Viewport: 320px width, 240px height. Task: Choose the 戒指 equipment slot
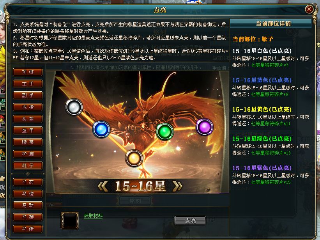point(28,107)
